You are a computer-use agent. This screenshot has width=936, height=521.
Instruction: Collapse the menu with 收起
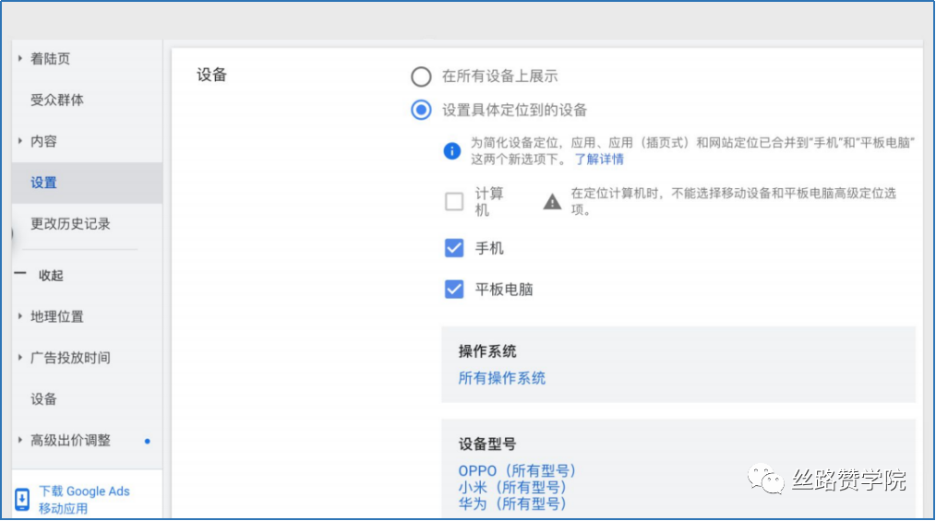[x=51, y=276]
